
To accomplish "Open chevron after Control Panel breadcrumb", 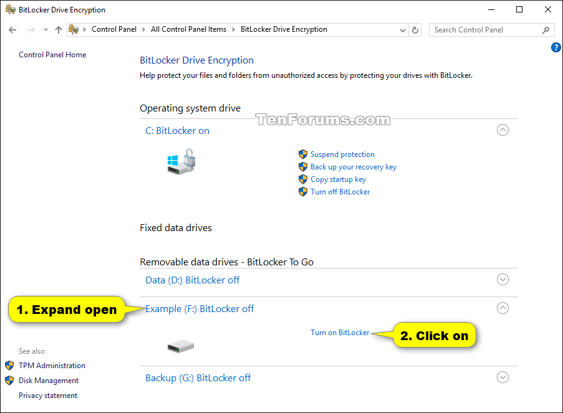I will click(143, 29).
